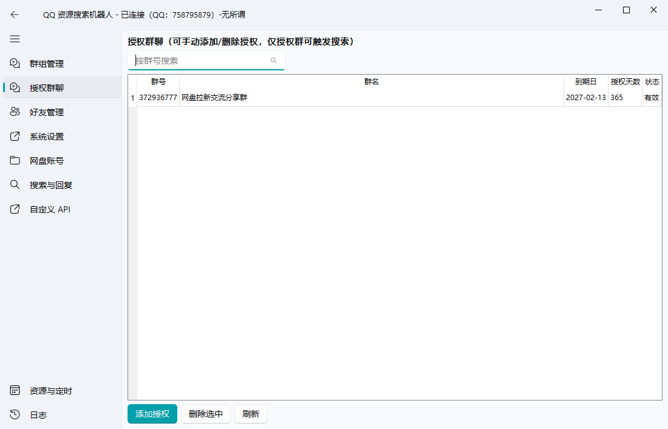This screenshot has width=668, height=429.
Task: Open 系统设置 using its icon
Action: pos(15,136)
